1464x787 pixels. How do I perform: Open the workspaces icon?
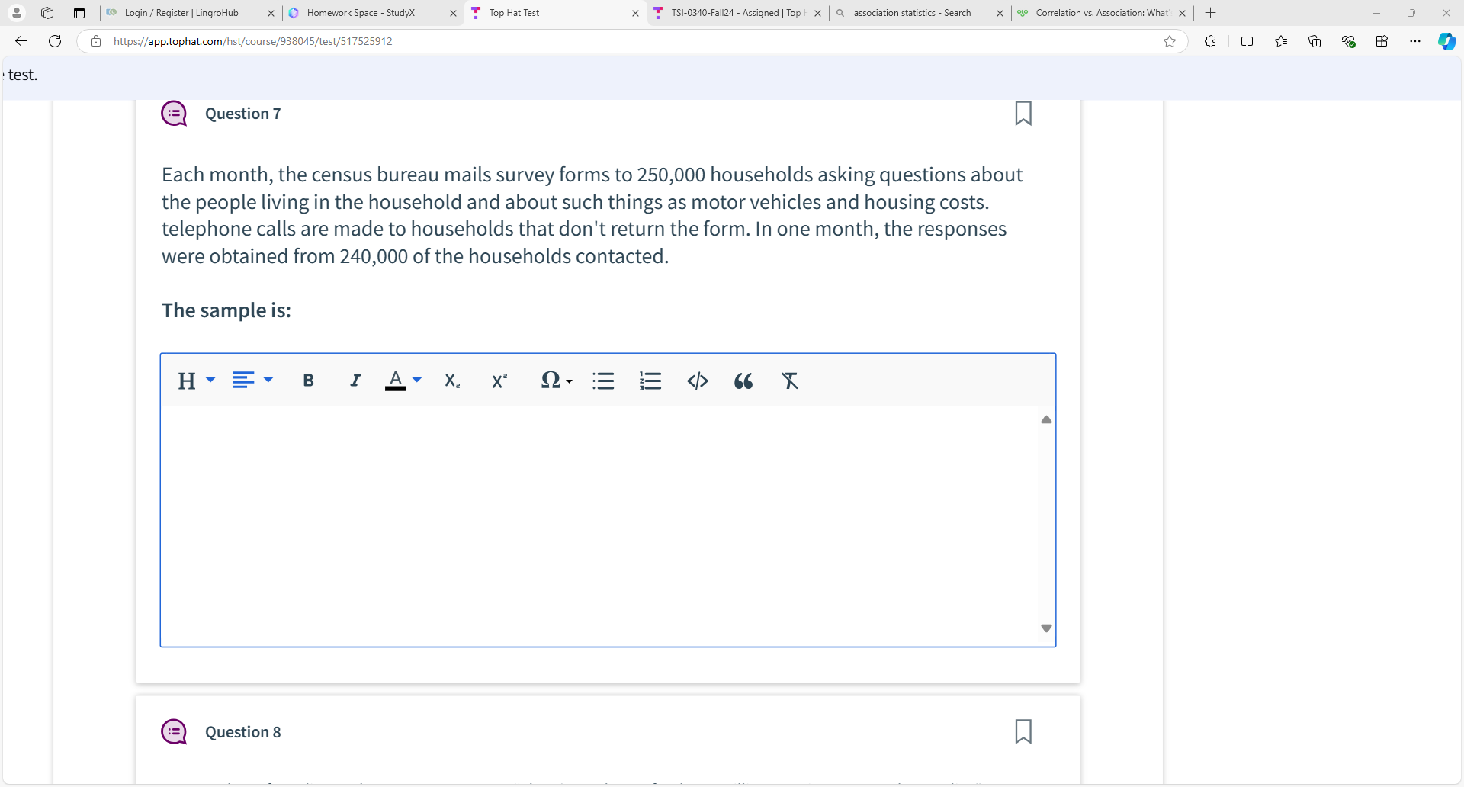47,13
